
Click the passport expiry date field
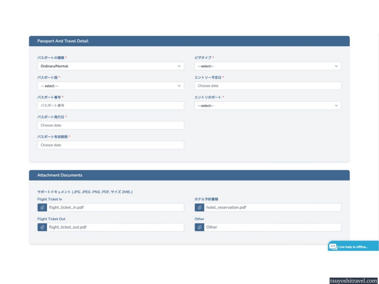(110, 145)
